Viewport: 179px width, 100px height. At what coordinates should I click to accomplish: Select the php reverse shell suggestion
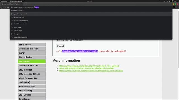tap(91, 17)
